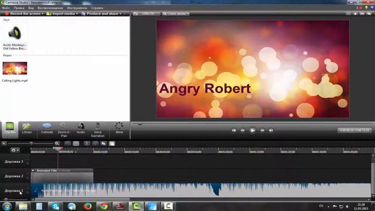The image size is (375, 211).
Task: Open Google Chrome from the taskbar
Action: coord(104,206)
